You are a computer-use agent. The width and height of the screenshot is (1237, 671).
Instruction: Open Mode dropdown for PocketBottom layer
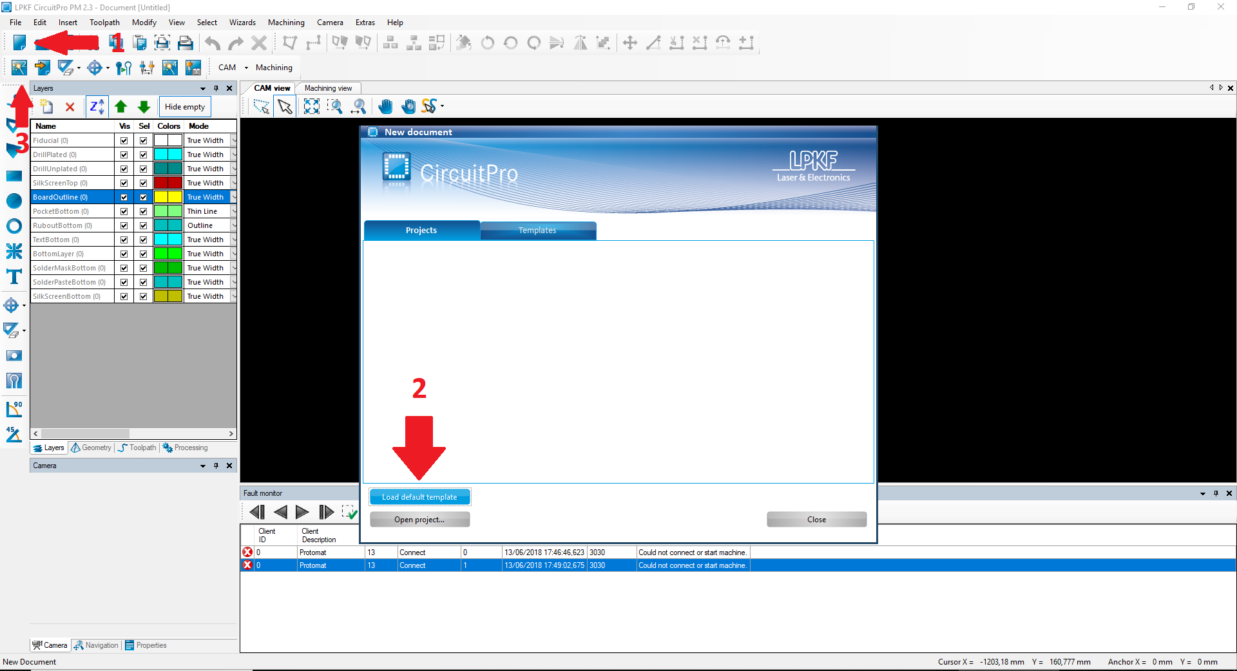(233, 211)
